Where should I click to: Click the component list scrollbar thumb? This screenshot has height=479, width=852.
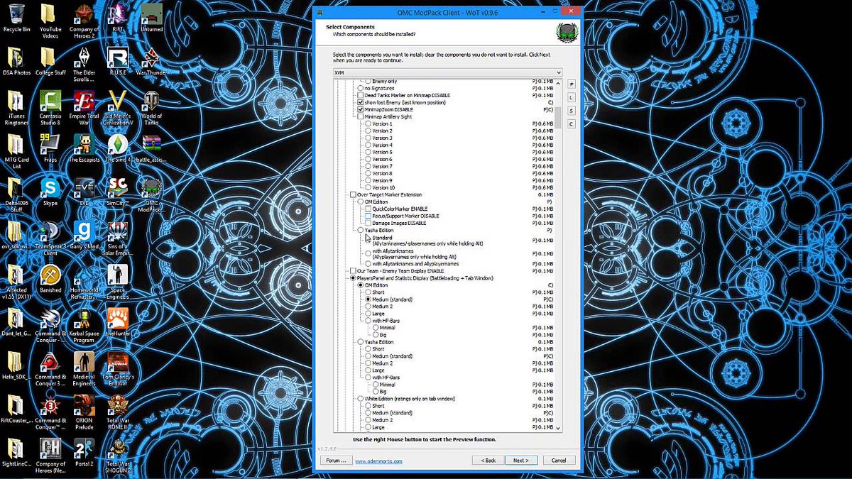pos(559,117)
